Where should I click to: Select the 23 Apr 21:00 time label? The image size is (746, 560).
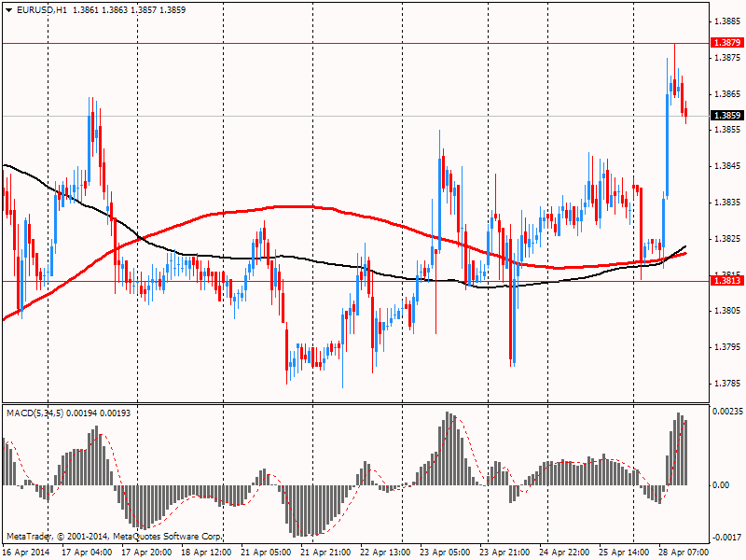click(x=504, y=552)
